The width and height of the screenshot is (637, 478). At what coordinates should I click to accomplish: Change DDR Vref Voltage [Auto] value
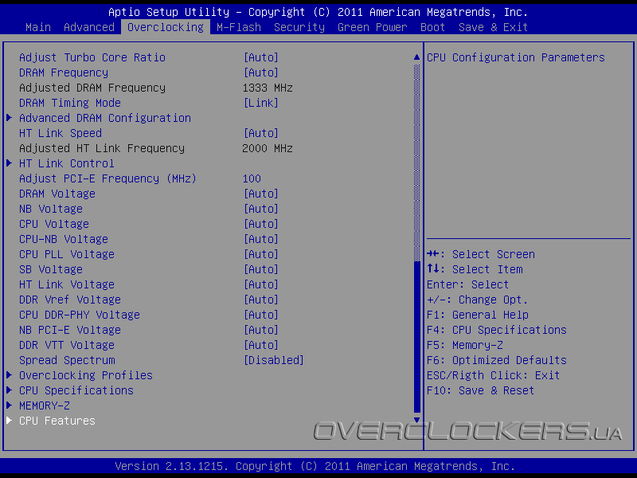point(261,300)
